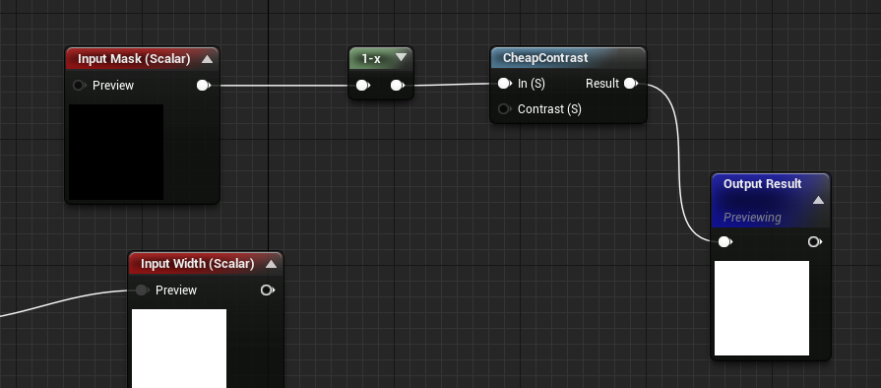Select the Input Width (Scalar) node header
Viewport: 881px width, 388px height.
click(206, 263)
